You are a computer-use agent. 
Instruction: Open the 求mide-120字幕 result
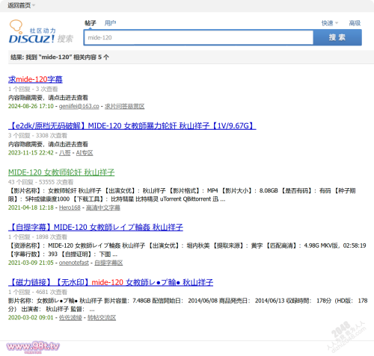[x=35, y=79]
